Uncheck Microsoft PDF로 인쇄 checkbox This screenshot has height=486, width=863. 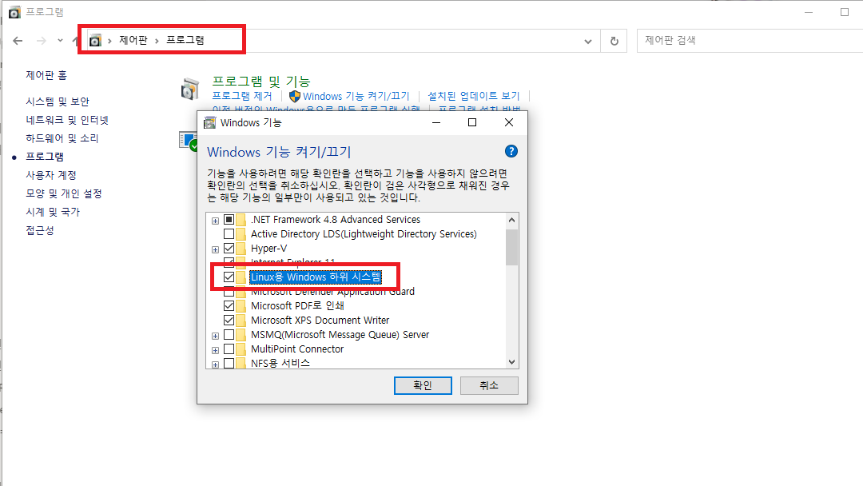pyautogui.click(x=229, y=305)
